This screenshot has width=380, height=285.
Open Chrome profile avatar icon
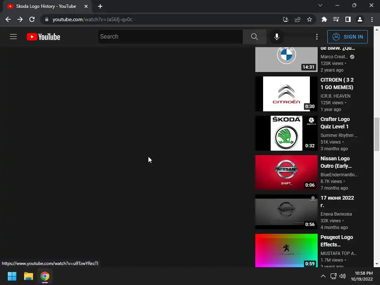[360, 19]
